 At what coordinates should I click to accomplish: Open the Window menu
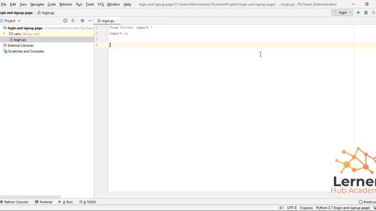click(x=113, y=4)
